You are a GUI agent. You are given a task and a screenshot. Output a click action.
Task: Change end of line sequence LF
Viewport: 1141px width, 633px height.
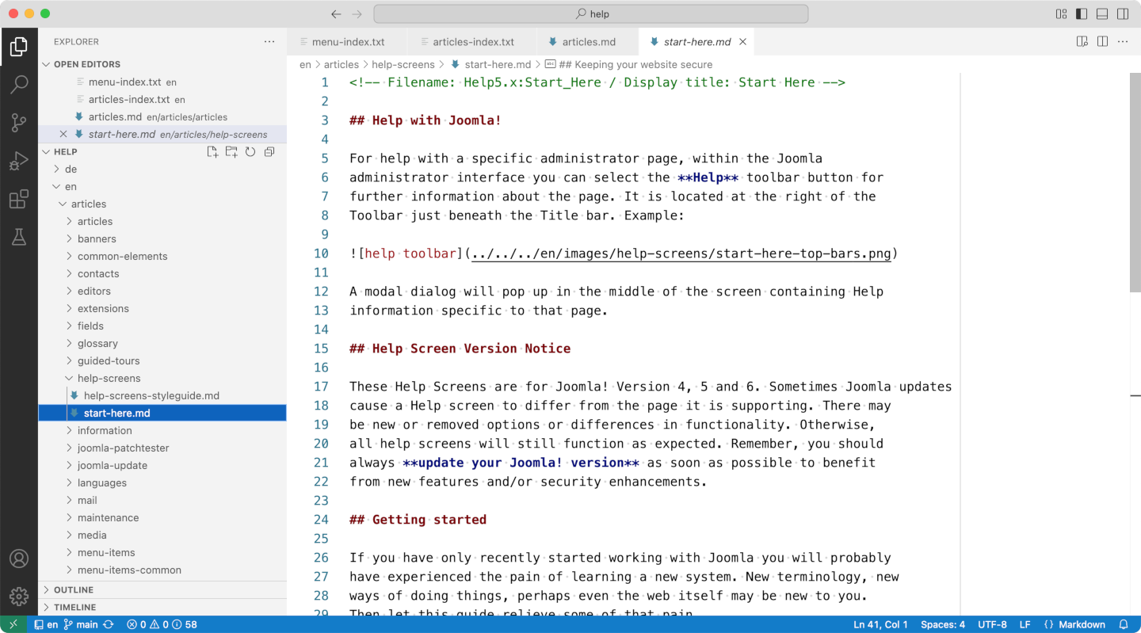click(x=1025, y=624)
